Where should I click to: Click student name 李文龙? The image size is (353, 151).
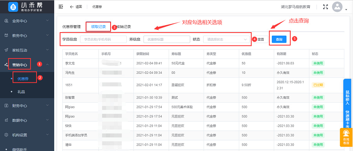(x=70, y=63)
